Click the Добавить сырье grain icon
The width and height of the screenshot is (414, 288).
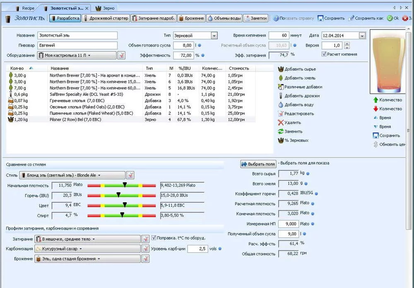click(281, 69)
